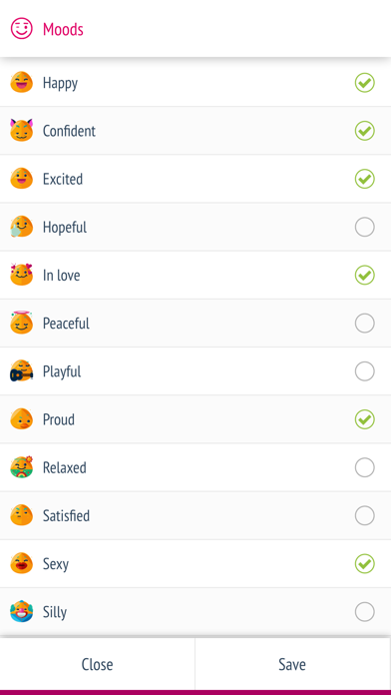Viewport: 391px width, 695px height.
Task: Uncheck the Happy mood checkmark
Action: pos(364,83)
